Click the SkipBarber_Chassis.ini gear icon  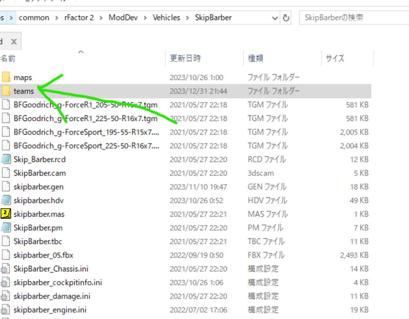[5, 269]
